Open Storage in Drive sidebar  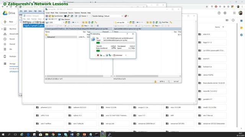coord(12,64)
